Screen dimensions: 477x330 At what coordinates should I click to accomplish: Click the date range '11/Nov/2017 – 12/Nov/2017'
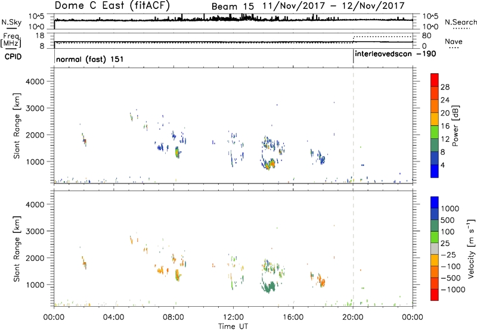pyautogui.click(x=334, y=6)
